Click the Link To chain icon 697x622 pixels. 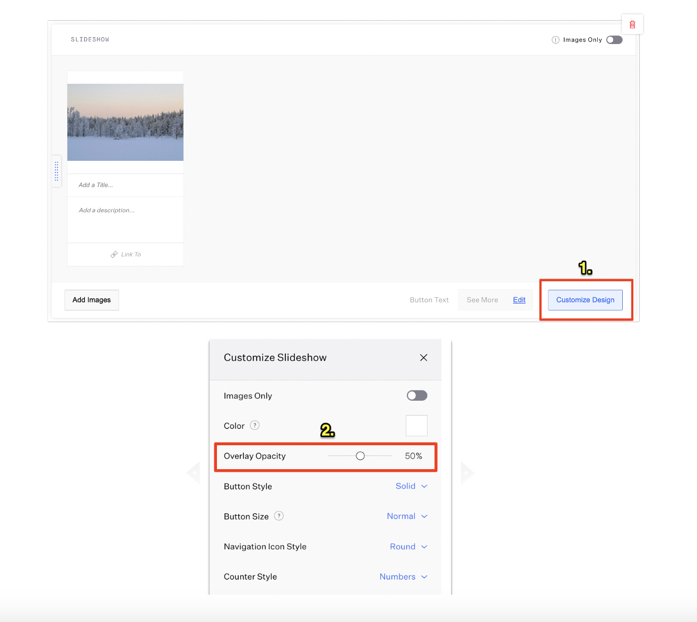[x=114, y=255]
